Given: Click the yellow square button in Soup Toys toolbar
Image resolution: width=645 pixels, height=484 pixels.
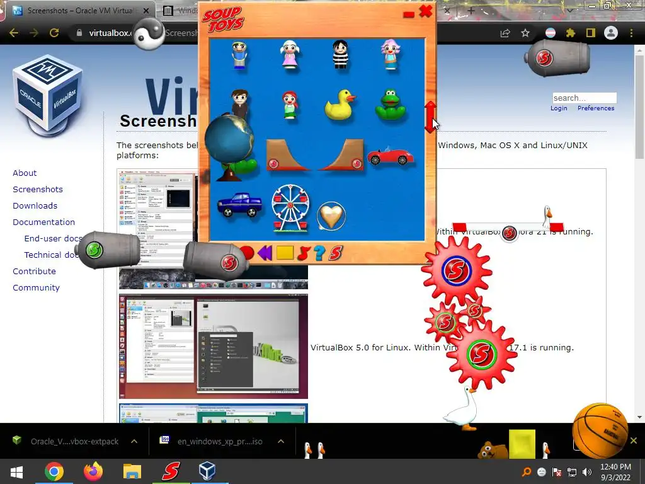Looking at the screenshot, I should (285, 253).
